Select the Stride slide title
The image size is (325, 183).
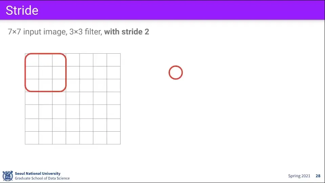[x=22, y=10]
